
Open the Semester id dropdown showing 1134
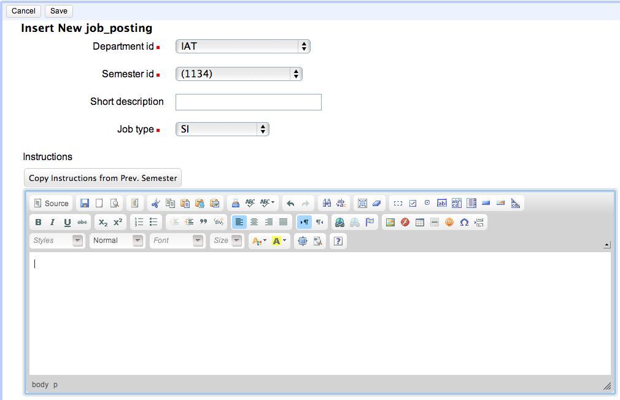pyautogui.click(x=238, y=74)
